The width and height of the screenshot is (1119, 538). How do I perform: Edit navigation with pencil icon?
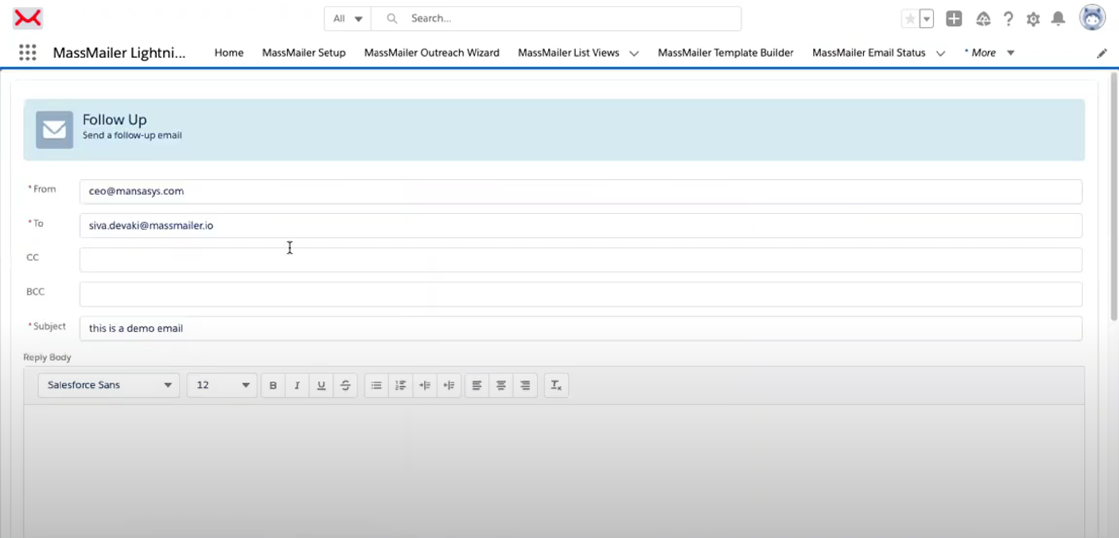point(1102,53)
